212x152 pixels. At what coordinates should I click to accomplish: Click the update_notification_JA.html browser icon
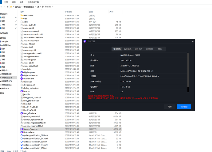(22, 148)
